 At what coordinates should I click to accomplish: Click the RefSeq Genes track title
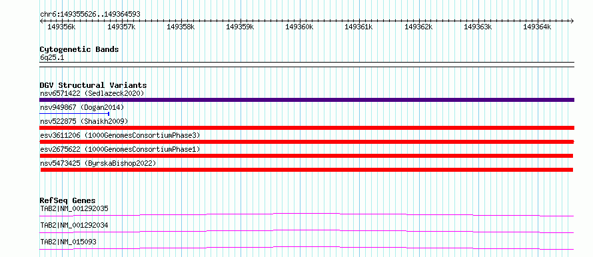click(x=68, y=200)
